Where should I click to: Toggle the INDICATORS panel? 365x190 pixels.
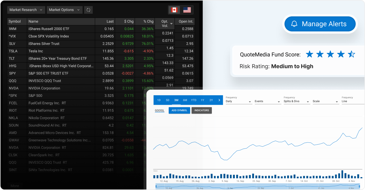tap(202, 110)
